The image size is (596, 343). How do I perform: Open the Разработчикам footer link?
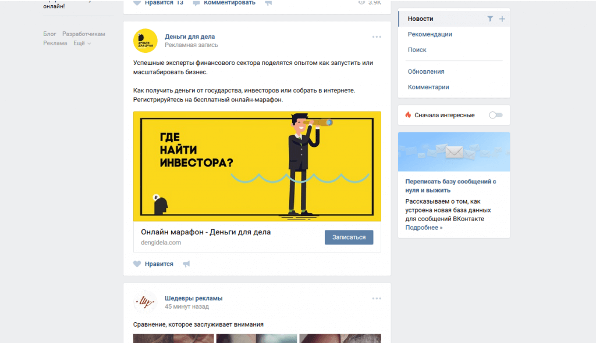point(84,34)
